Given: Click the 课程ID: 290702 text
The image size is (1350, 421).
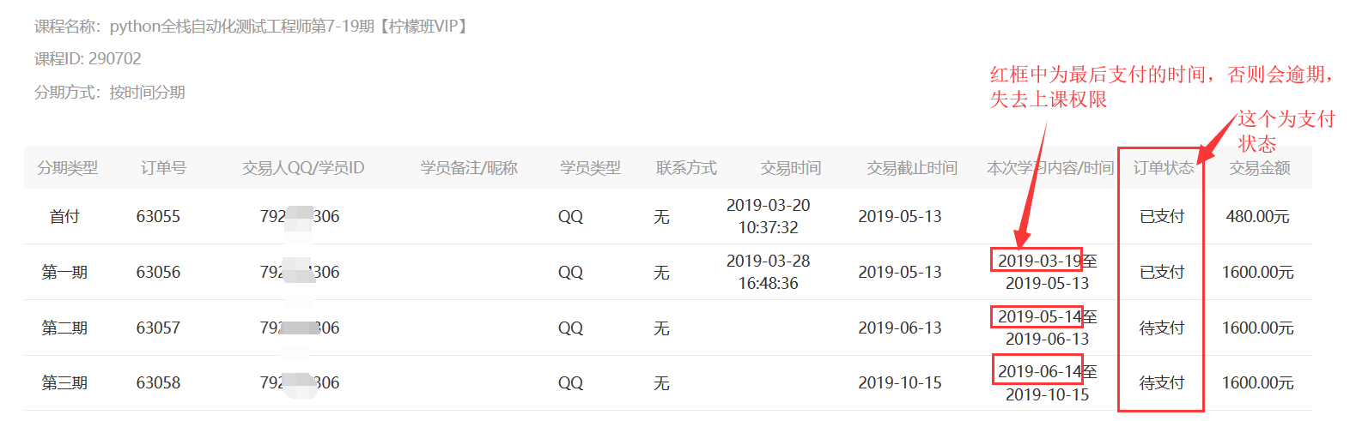Looking at the screenshot, I should coord(88,58).
